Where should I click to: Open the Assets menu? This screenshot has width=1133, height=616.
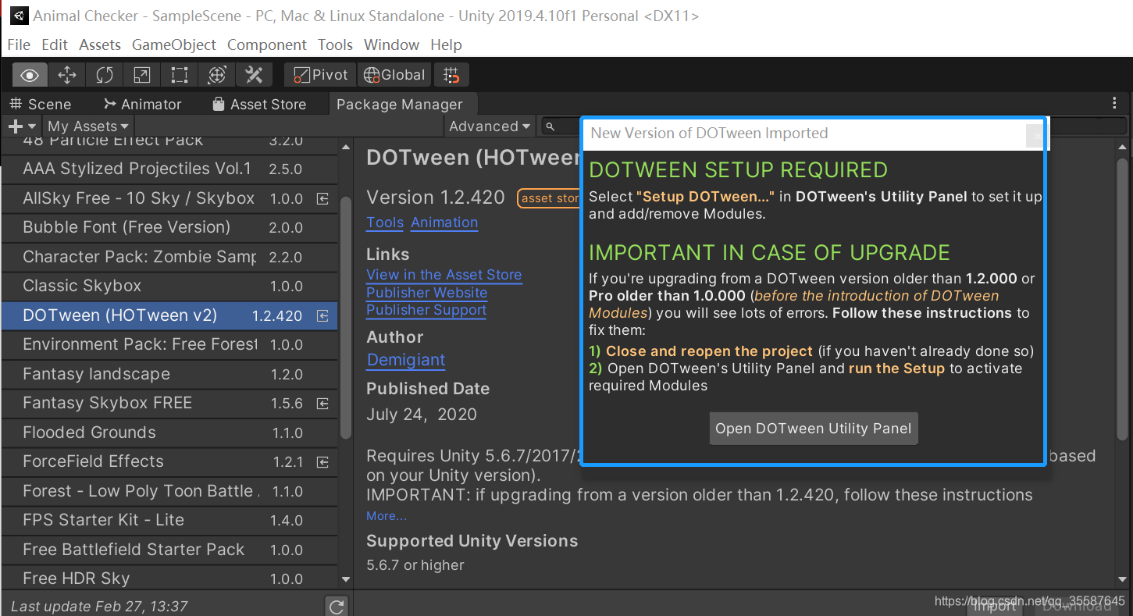pos(100,45)
